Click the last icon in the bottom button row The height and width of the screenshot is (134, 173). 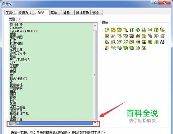(x=144, y=48)
